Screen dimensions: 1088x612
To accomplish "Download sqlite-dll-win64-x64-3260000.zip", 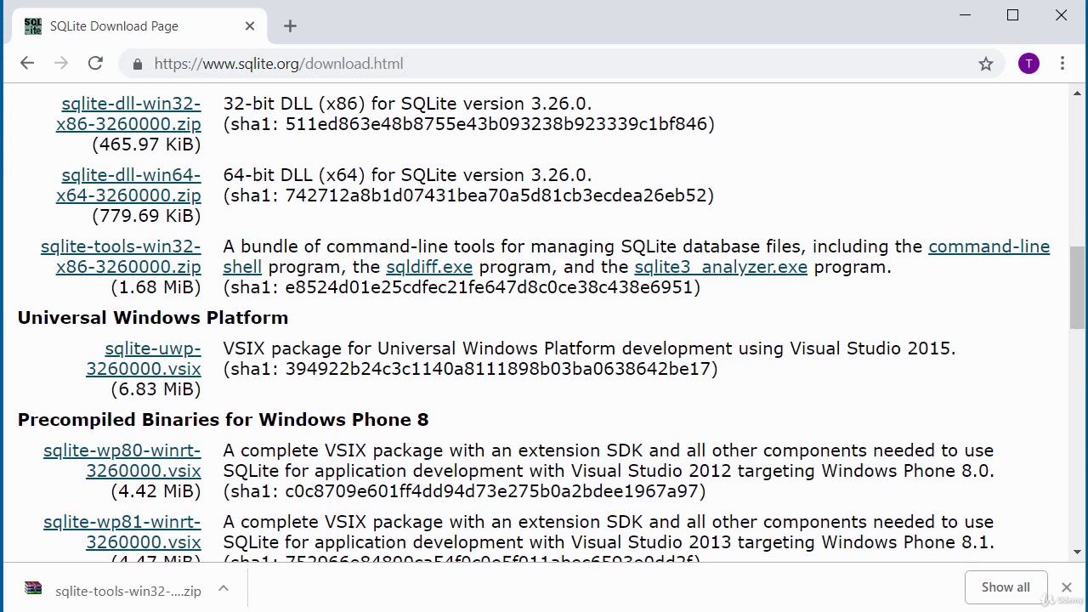I will pyautogui.click(x=129, y=185).
